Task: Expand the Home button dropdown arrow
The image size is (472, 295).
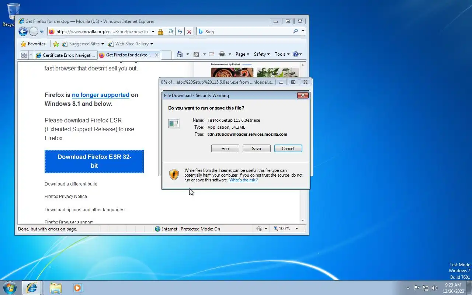Action: (x=188, y=54)
